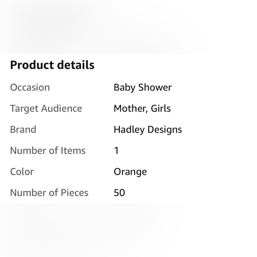Select the Target Audience label
Screen dimensions: 257x257
pos(46,109)
